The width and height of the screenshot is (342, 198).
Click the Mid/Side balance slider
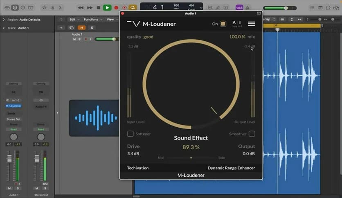point(191,157)
